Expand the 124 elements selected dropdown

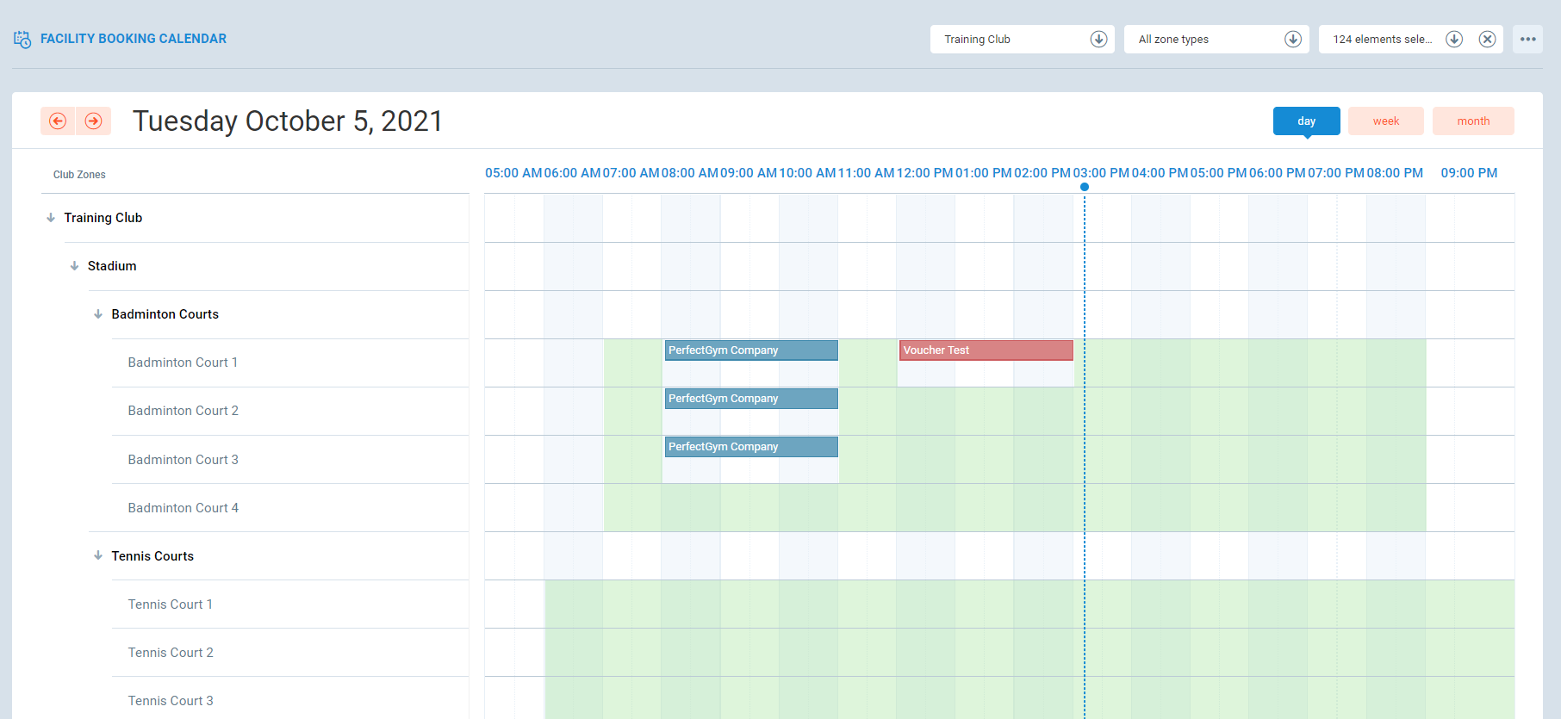(1454, 40)
